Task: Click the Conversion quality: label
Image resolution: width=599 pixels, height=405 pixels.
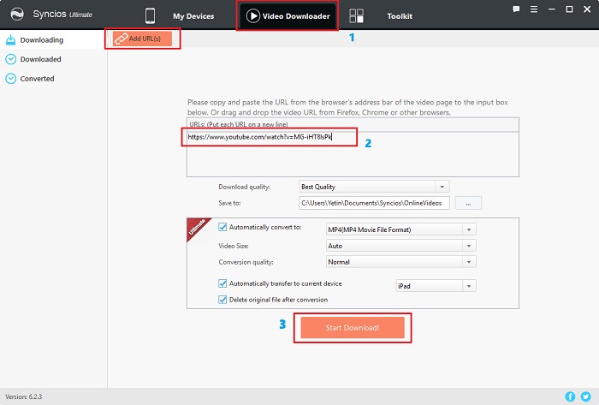Action: [x=246, y=262]
